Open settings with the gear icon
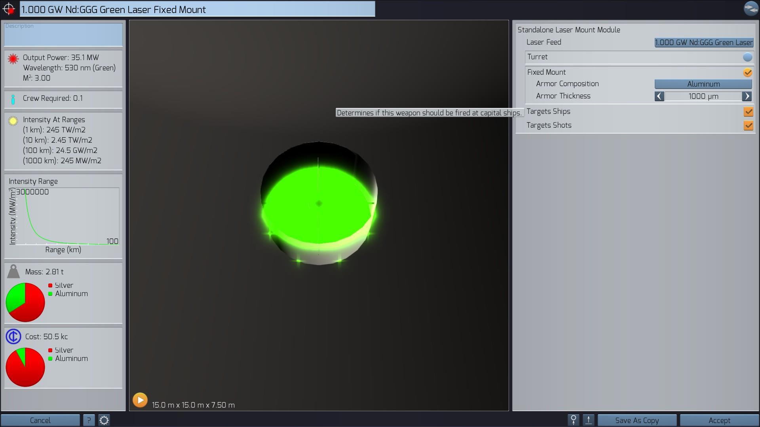Image resolution: width=760 pixels, height=427 pixels. tap(104, 420)
